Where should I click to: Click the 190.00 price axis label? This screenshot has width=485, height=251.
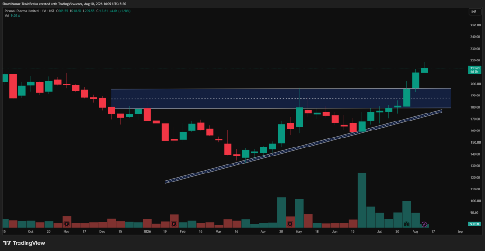476,95
